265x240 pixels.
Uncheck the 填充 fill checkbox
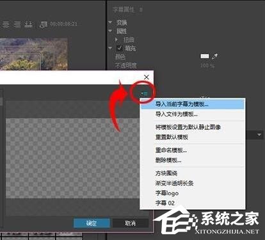119,48
